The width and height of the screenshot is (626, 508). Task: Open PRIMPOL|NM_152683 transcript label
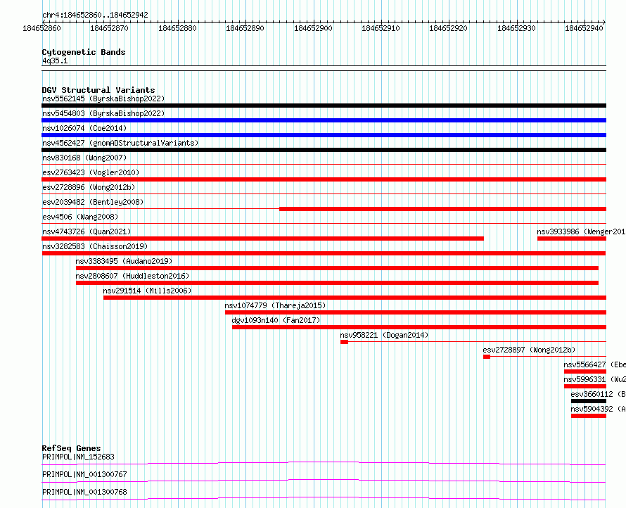point(78,457)
